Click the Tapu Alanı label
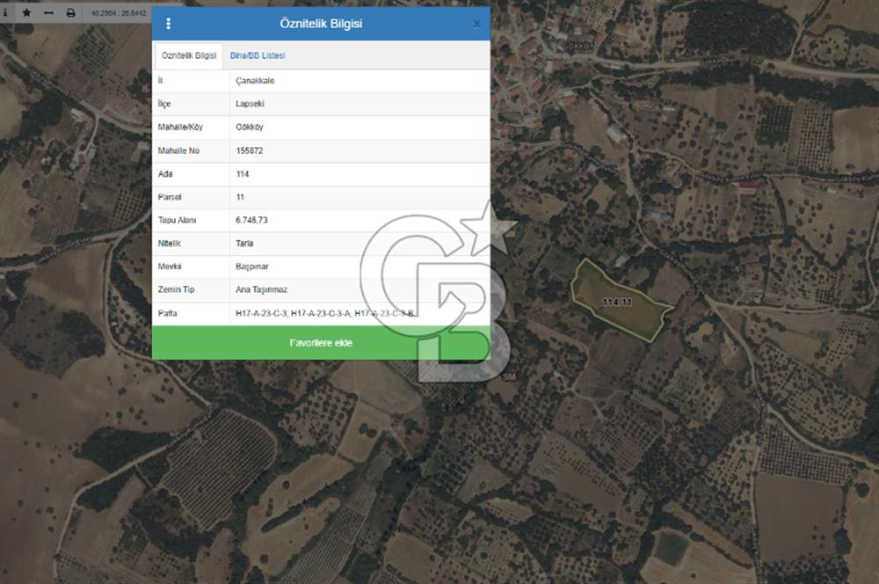 tap(177, 220)
